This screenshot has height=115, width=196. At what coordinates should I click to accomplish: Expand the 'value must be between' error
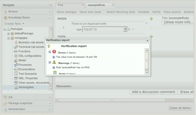pos(54,57)
